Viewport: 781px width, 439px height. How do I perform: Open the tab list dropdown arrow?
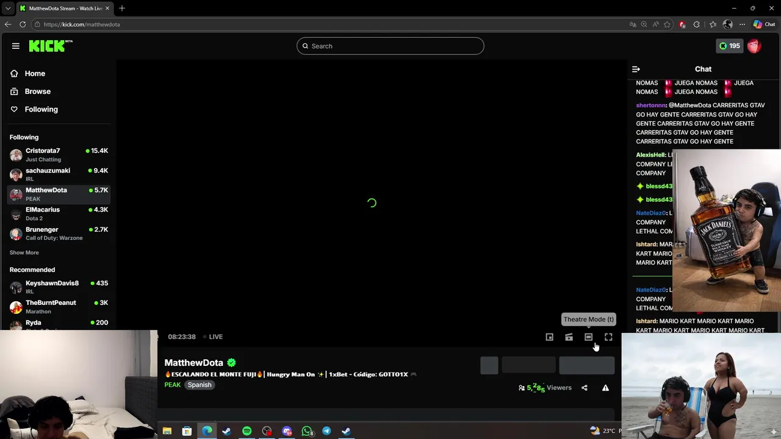(8, 8)
